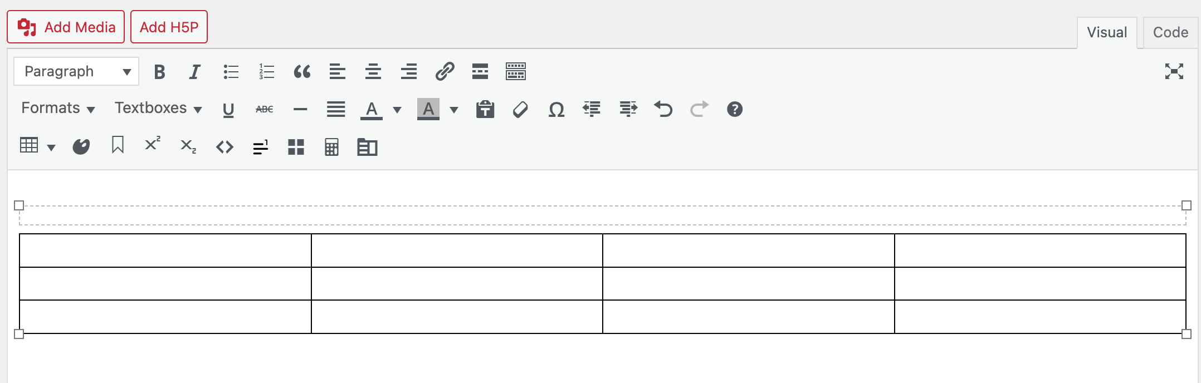Open keyboard shortcuts help icon
Viewport: 1201px width, 383px height.
tap(735, 109)
